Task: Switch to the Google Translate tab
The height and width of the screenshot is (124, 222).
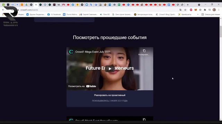Action: click(91, 5)
